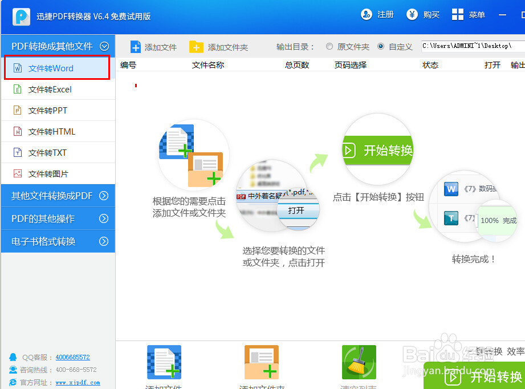Open the 菜单 grid menu icon
Image resolution: width=525 pixels, height=389 pixels.
pos(457,15)
